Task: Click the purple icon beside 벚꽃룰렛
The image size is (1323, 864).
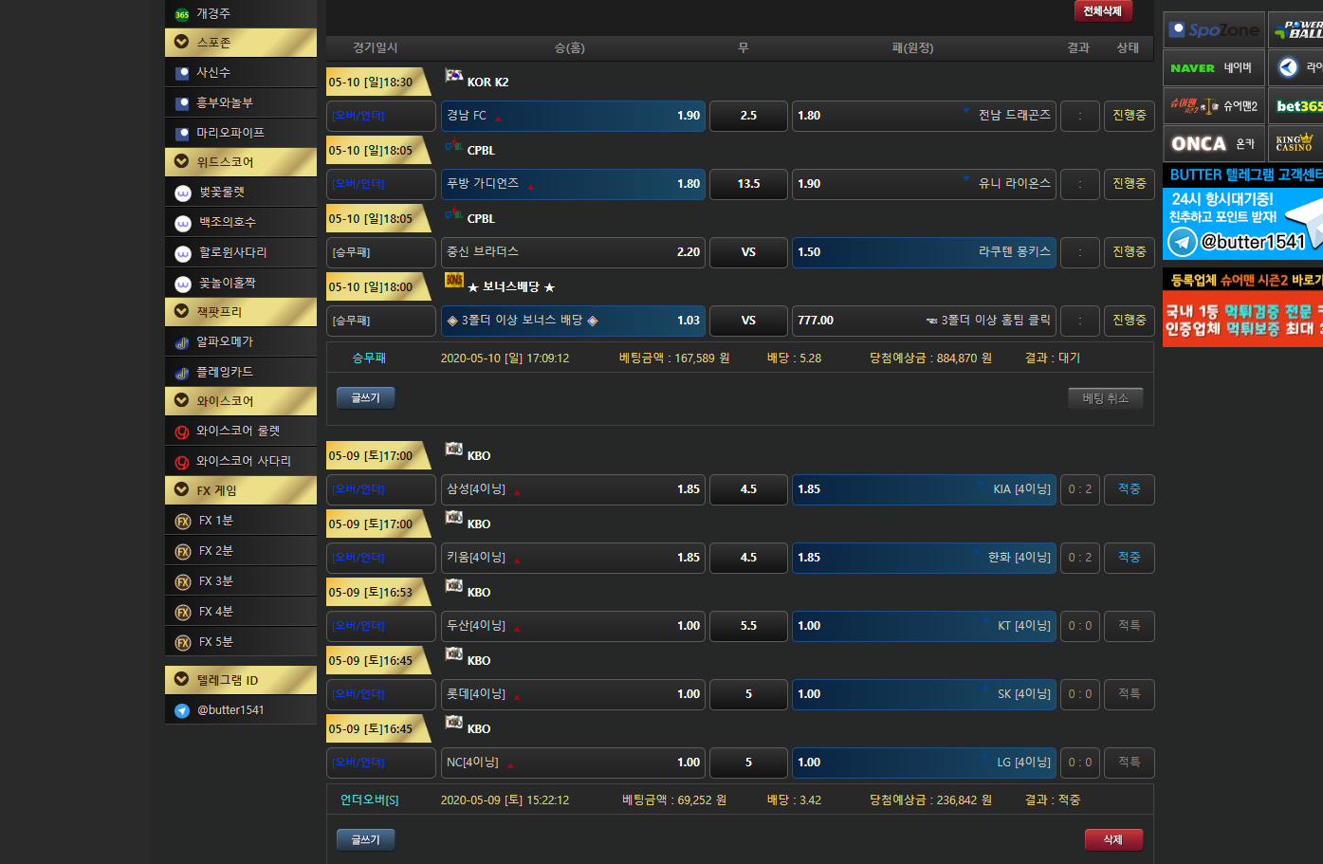Action: coord(183,193)
